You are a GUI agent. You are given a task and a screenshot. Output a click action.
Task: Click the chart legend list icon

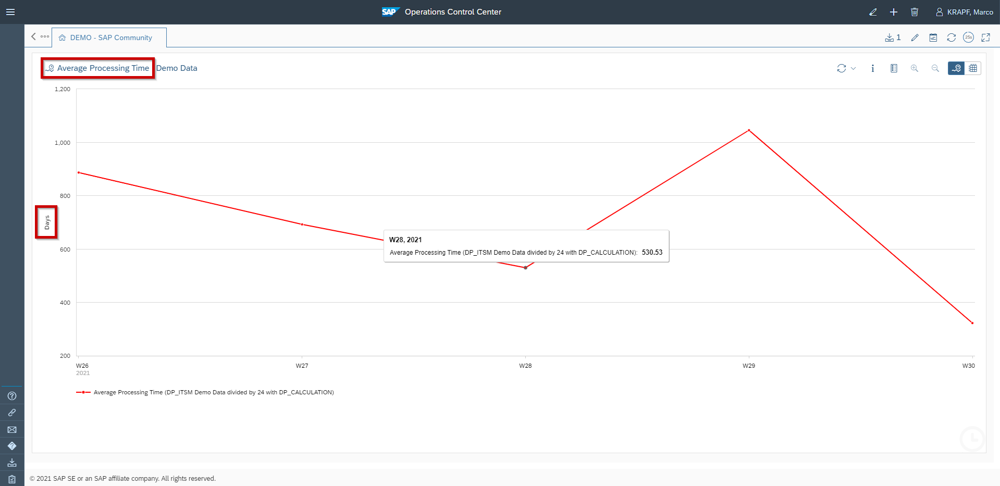(894, 68)
